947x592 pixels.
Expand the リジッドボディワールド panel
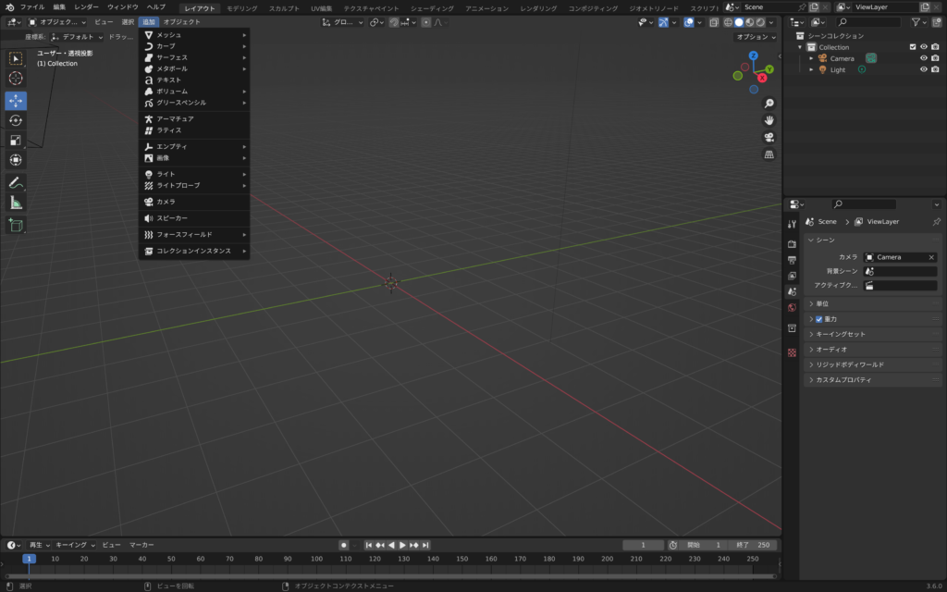[x=873, y=364]
